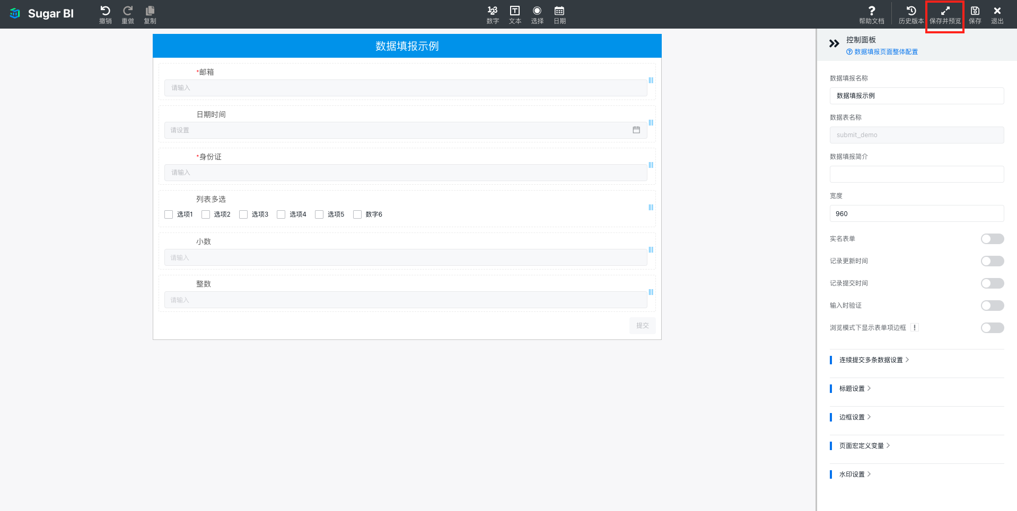This screenshot has width=1017, height=511.
Task: Click the 整数 input field
Action: coord(406,300)
